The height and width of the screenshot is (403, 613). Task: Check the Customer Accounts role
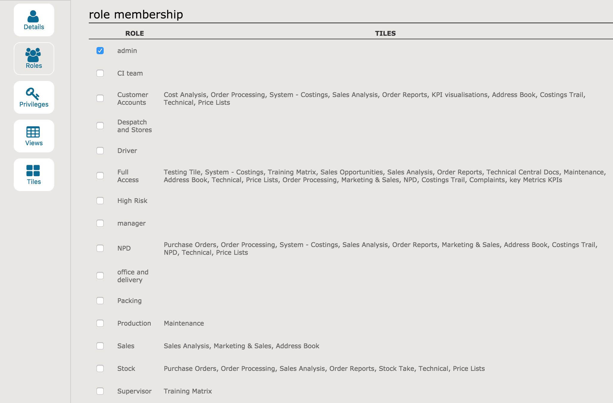coord(100,98)
